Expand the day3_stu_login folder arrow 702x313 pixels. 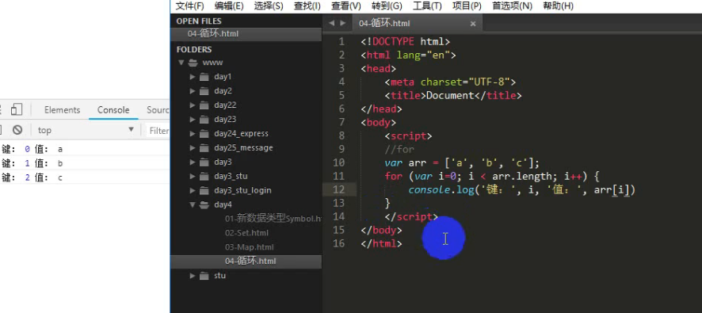pyautogui.click(x=192, y=190)
